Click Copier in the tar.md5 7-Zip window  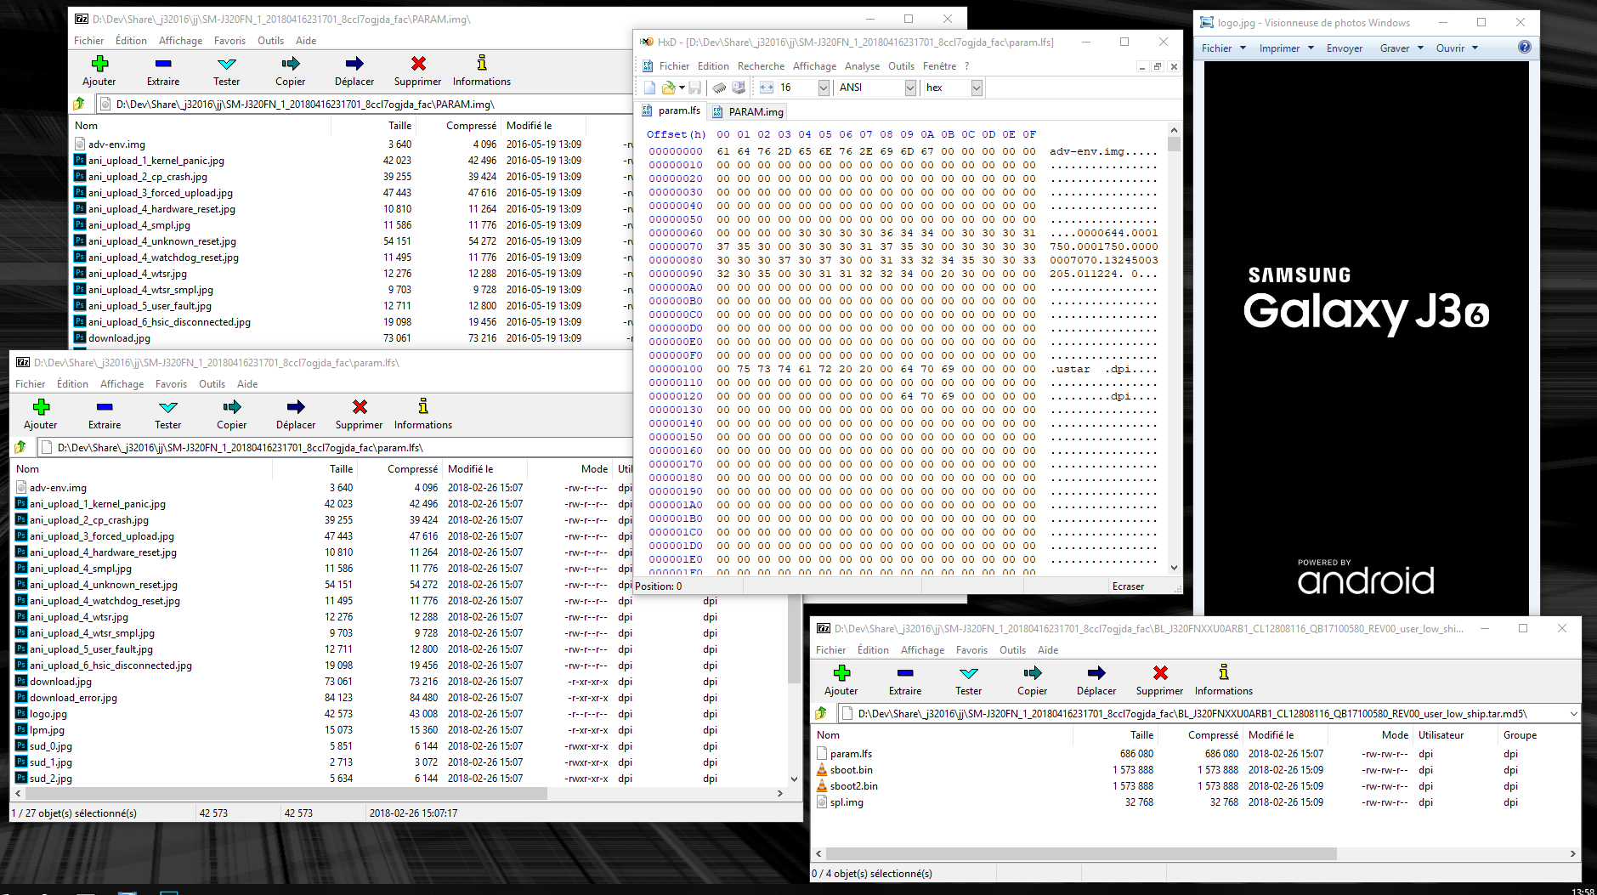pyautogui.click(x=1033, y=680)
